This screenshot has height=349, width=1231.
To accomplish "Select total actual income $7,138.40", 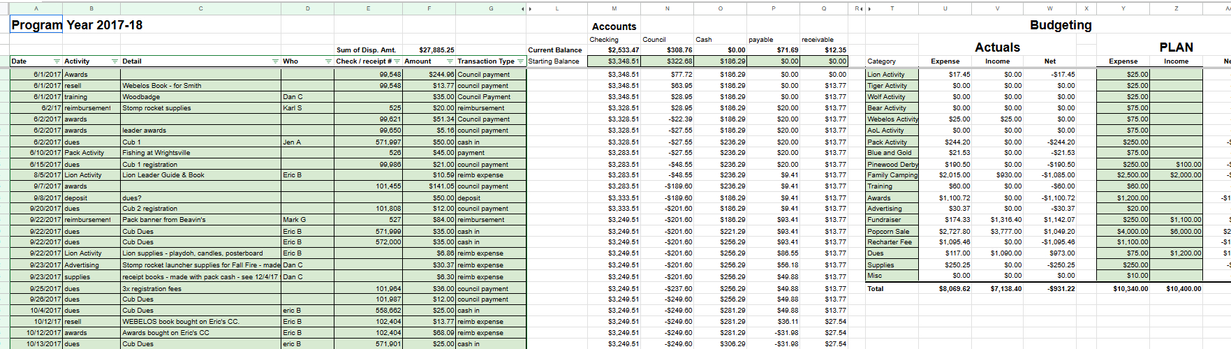I will 997,288.
